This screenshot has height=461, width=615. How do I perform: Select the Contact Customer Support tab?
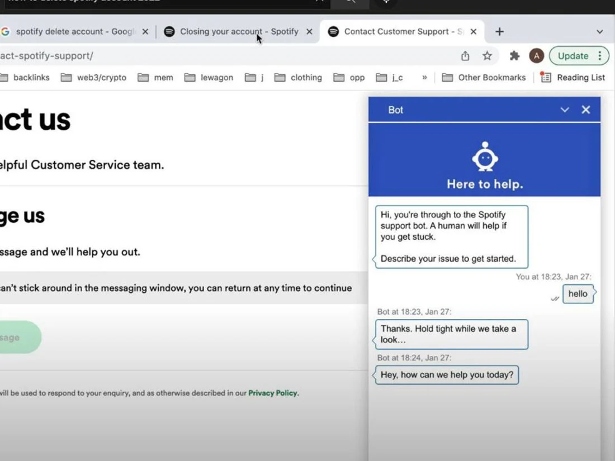pos(403,31)
